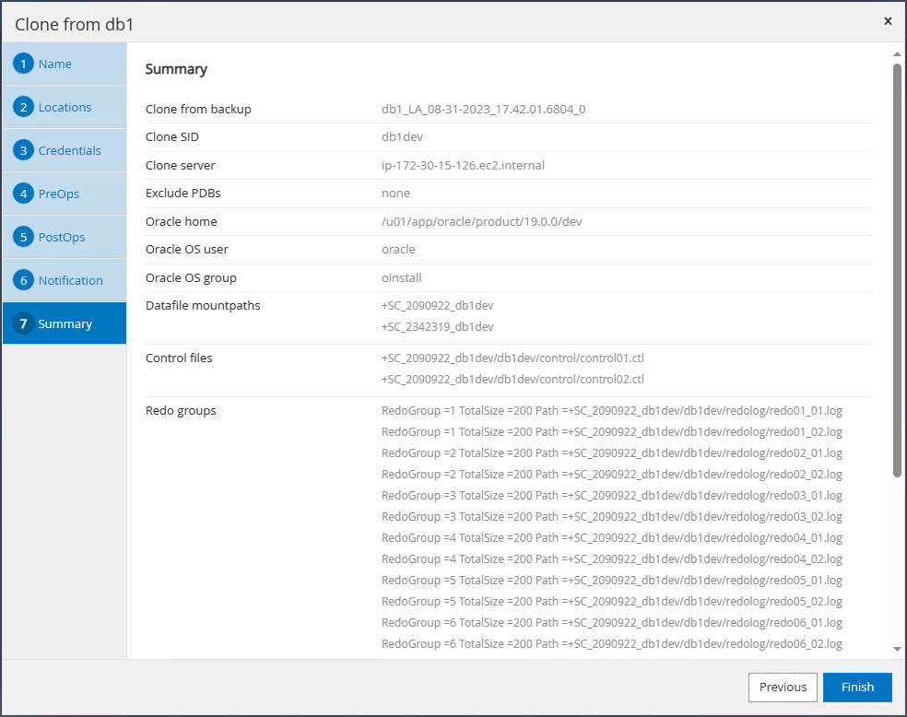
Task: Click the vertical scrollbar thumb
Action: (x=897, y=267)
